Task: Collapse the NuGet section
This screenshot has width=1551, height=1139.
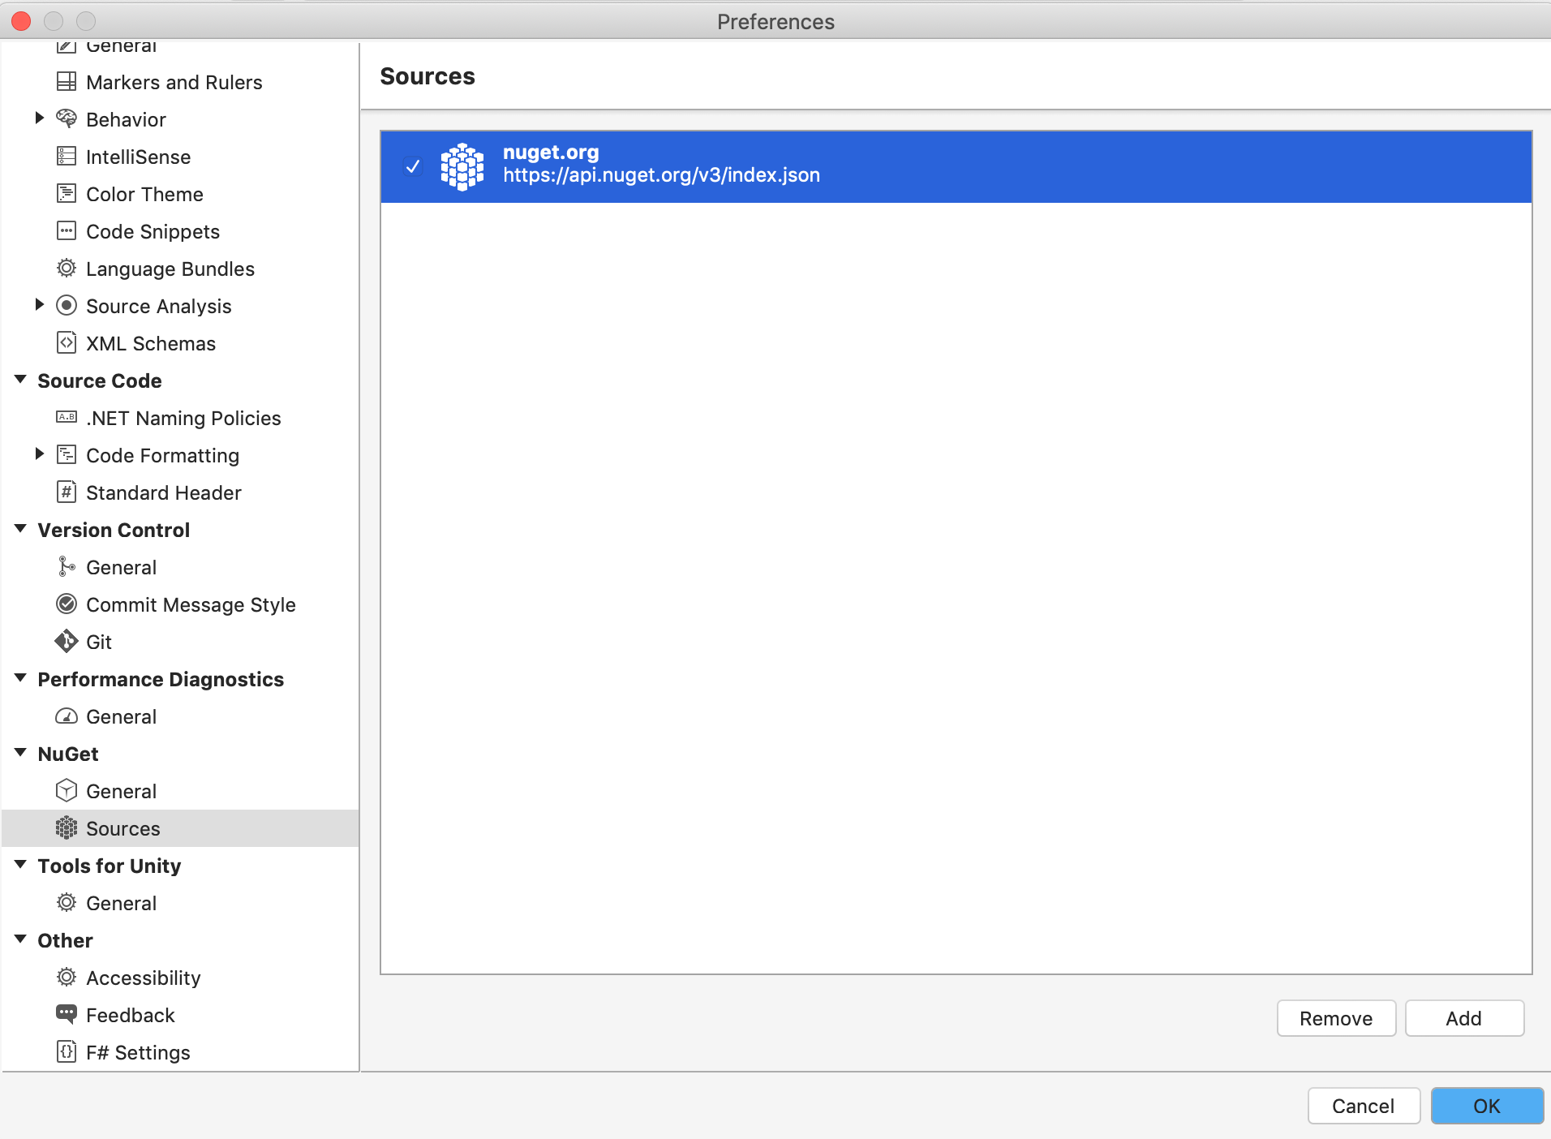Action: 21,753
